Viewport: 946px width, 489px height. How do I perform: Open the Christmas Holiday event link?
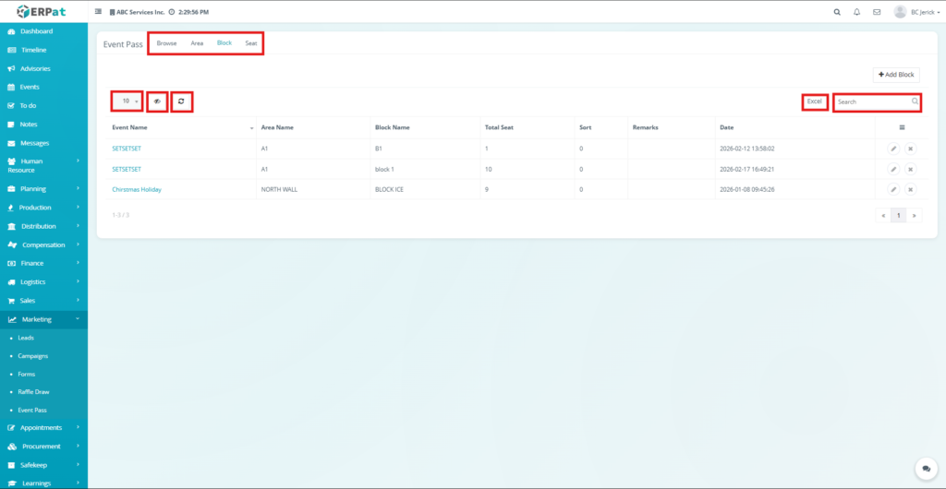(137, 189)
